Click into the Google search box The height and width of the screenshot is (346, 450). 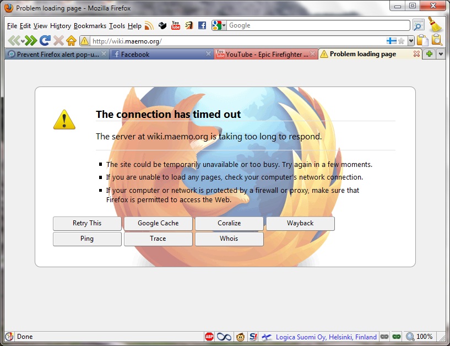coord(318,25)
